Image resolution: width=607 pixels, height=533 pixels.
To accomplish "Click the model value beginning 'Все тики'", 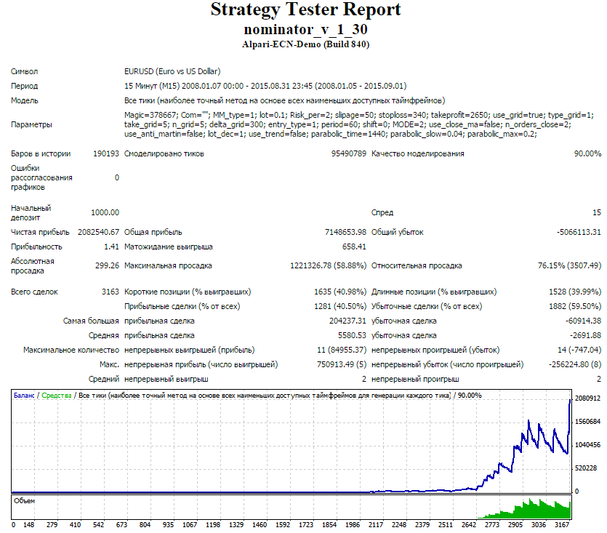I will click(284, 101).
